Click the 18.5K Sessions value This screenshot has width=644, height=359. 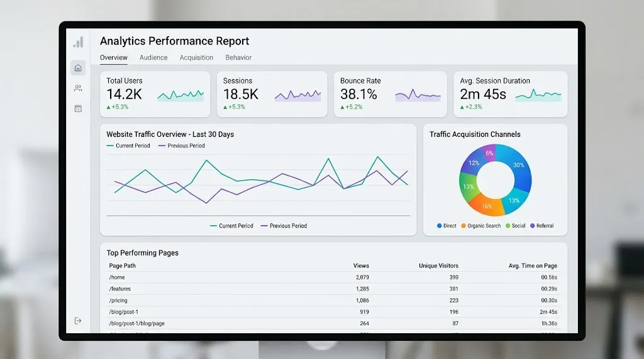(241, 94)
